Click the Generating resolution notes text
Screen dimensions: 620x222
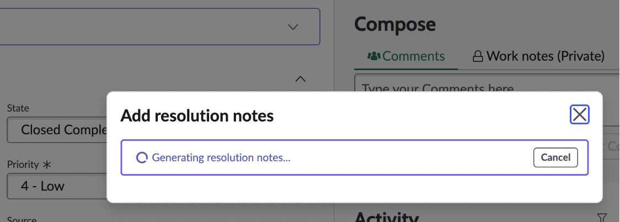pyautogui.click(x=221, y=157)
